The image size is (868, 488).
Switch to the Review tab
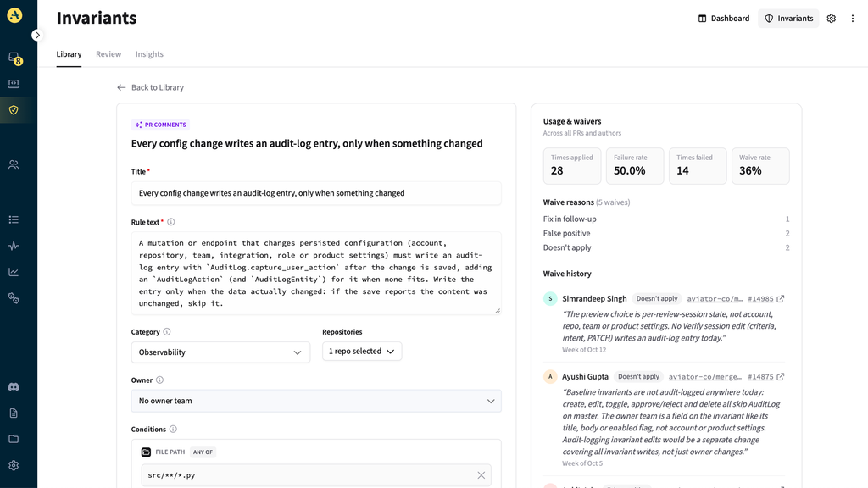[x=108, y=54]
